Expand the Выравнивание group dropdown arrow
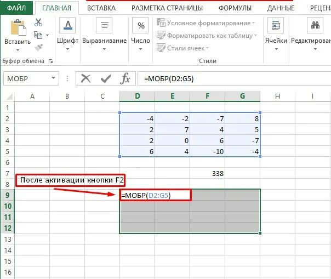This screenshot has height=279, width=331. click(x=104, y=49)
